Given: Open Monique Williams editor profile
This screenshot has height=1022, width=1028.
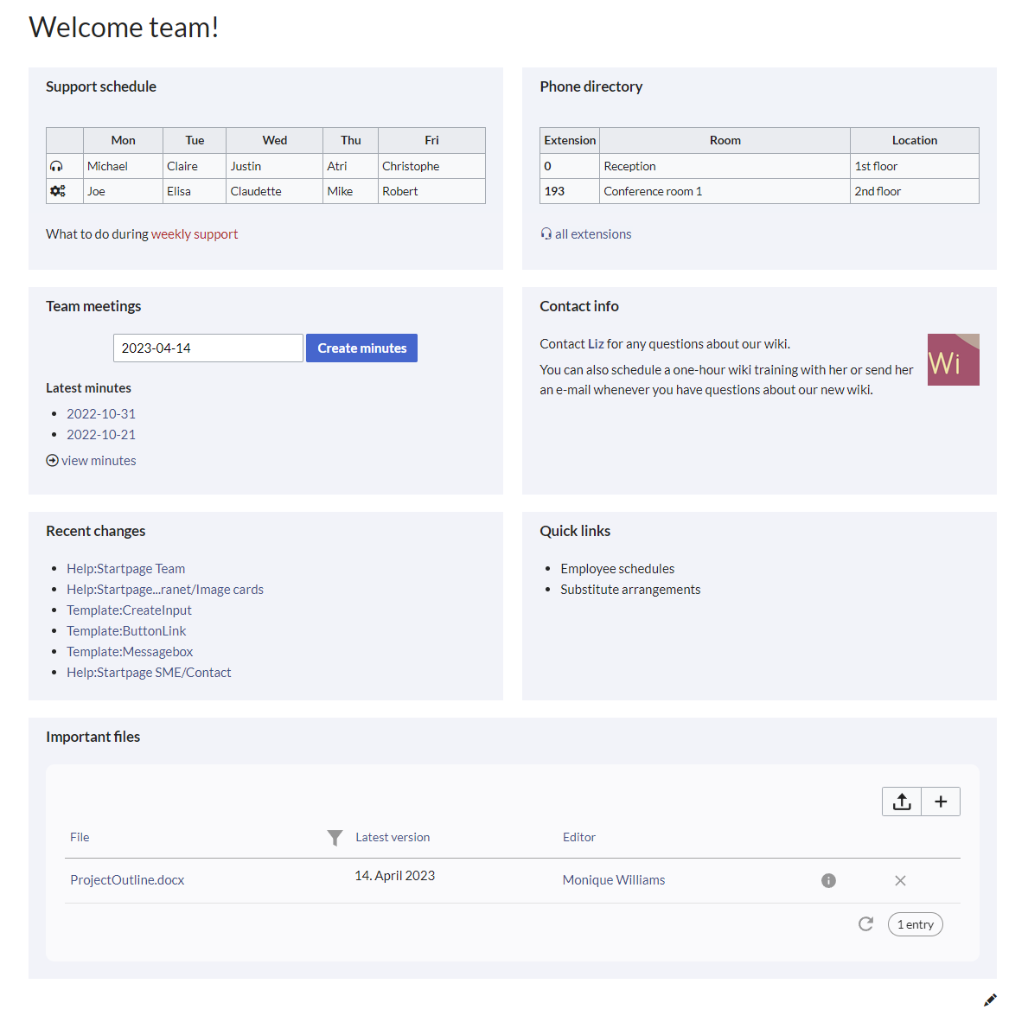Looking at the screenshot, I should (x=614, y=880).
